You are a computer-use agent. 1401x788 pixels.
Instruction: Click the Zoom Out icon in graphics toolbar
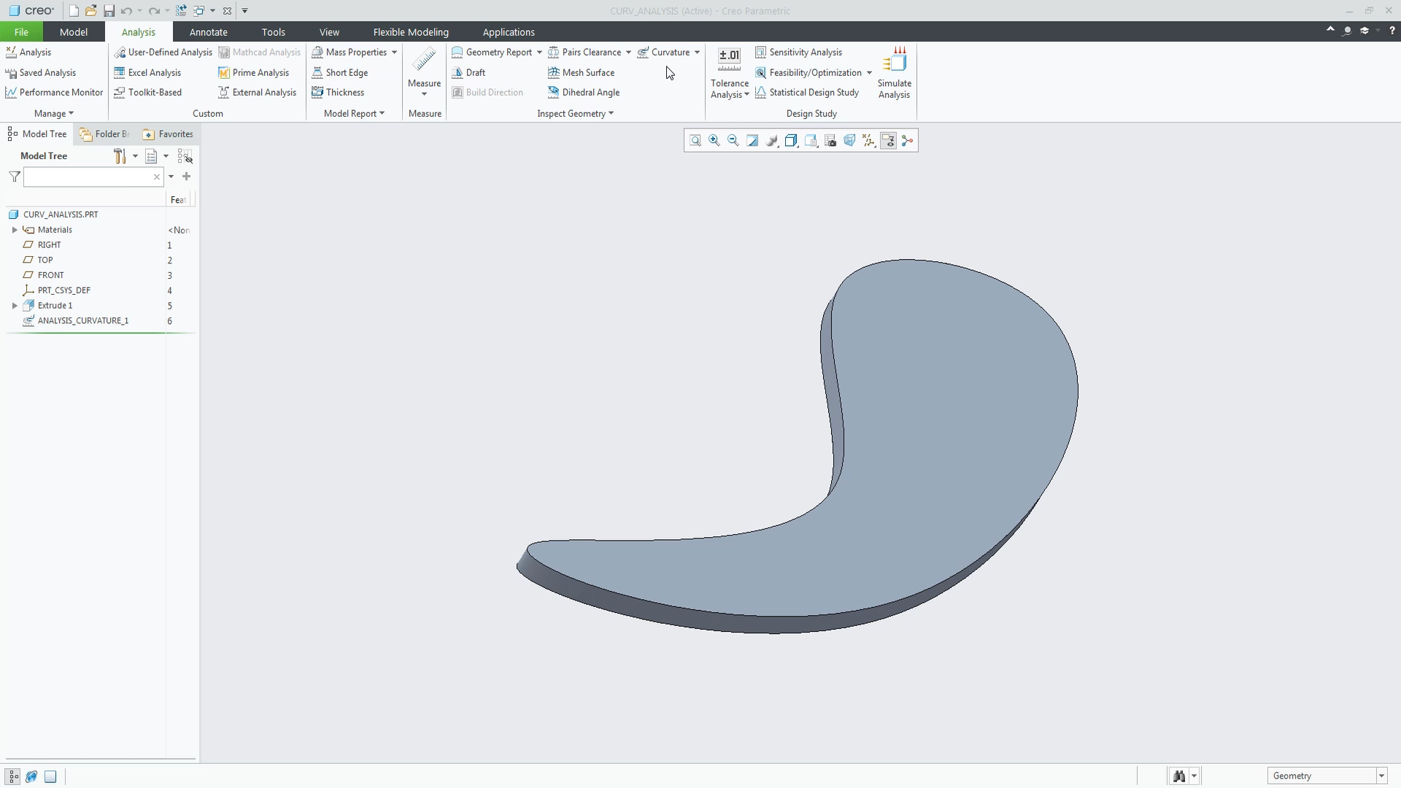(733, 141)
